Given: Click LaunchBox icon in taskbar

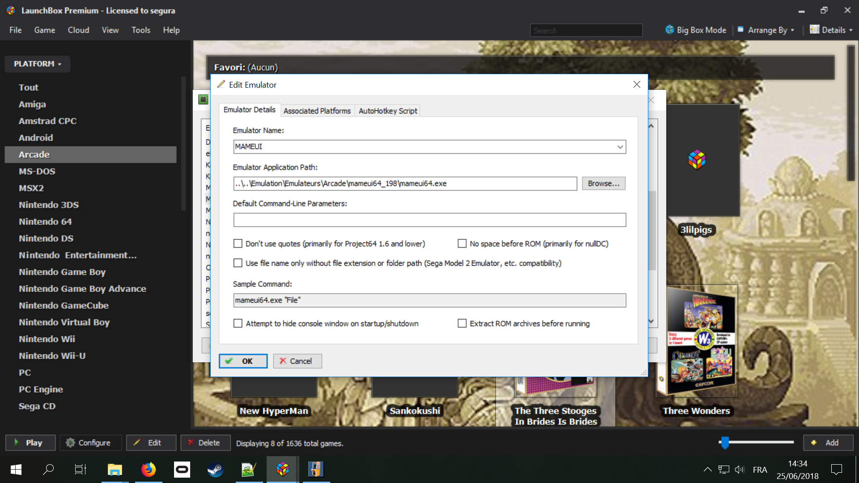Looking at the screenshot, I should tap(282, 470).
